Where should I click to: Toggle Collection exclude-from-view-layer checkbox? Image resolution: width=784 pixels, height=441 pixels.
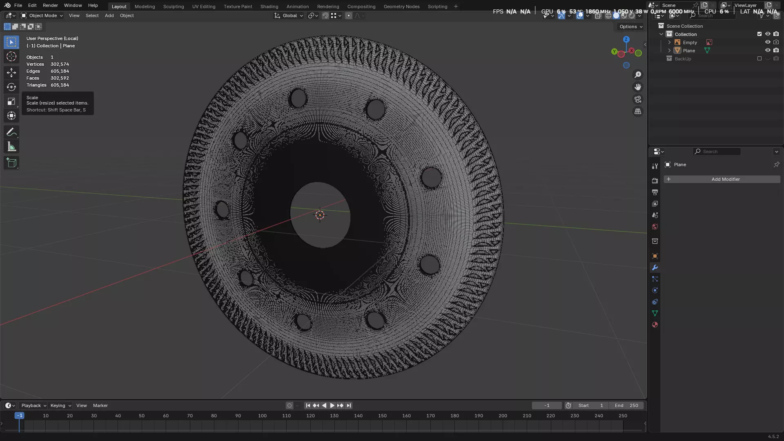(x=759, y=34)
